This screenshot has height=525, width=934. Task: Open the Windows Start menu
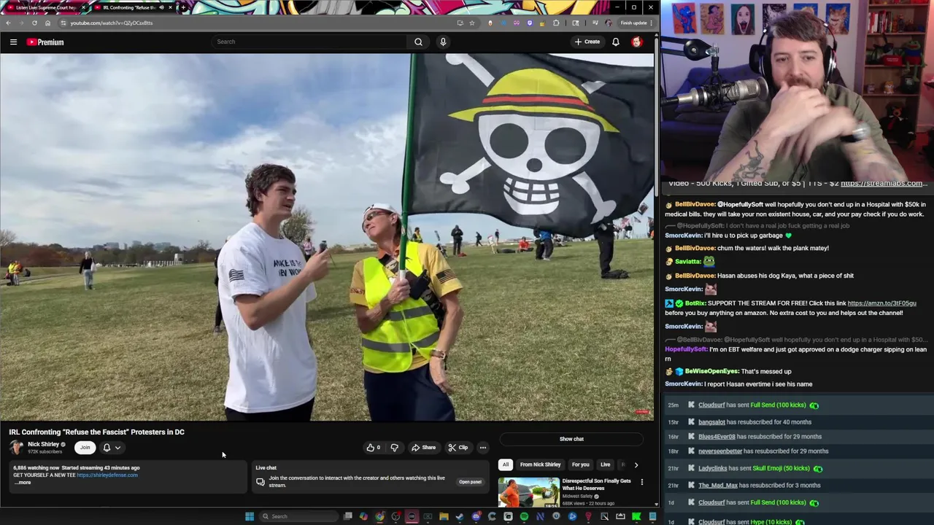[x=250, y=516]
